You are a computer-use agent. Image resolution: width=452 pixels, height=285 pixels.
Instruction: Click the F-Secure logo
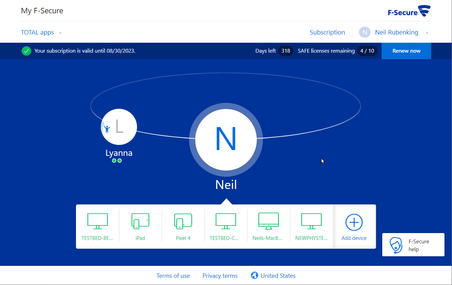pos(409,11)
